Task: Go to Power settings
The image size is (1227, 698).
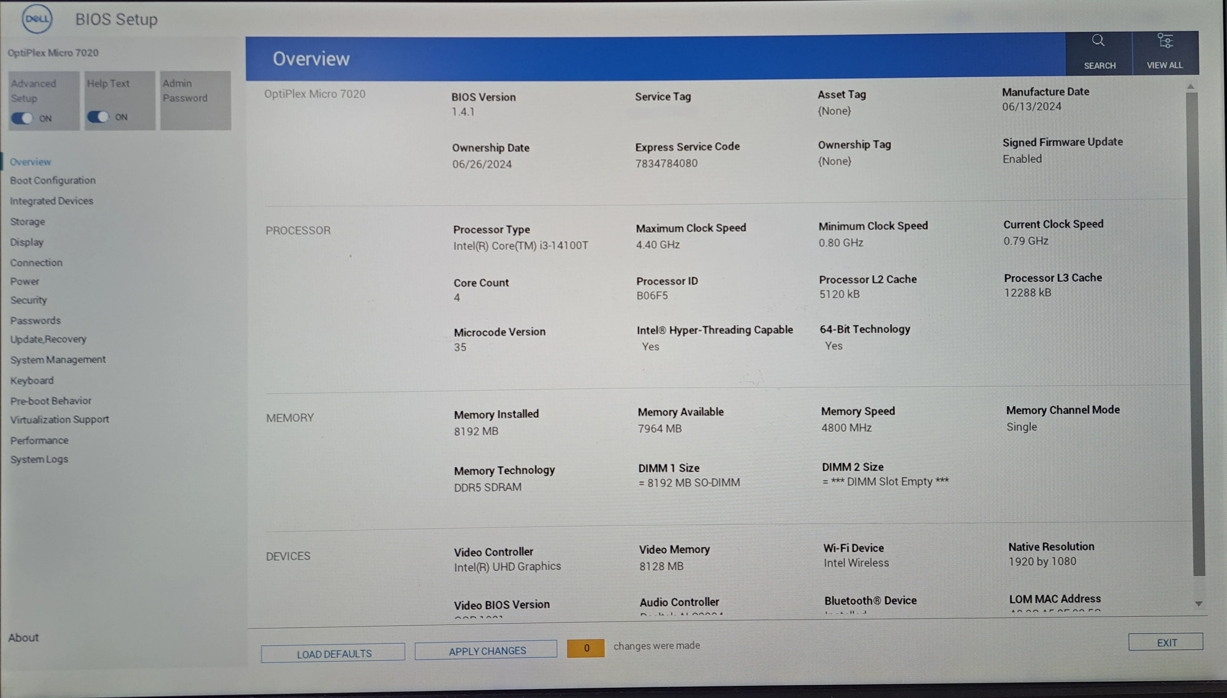Action: 25,281
